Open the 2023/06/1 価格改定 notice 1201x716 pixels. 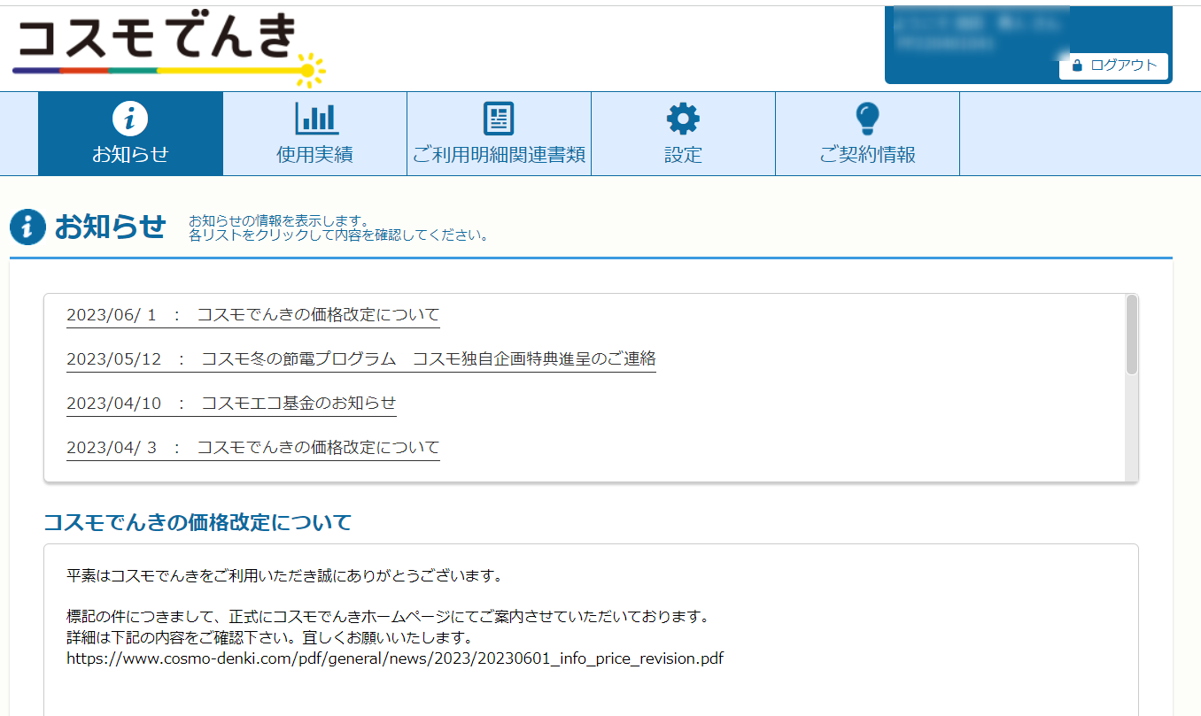pos(253,315)
